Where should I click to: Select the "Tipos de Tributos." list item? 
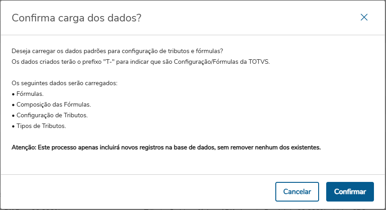pos(41,126)
